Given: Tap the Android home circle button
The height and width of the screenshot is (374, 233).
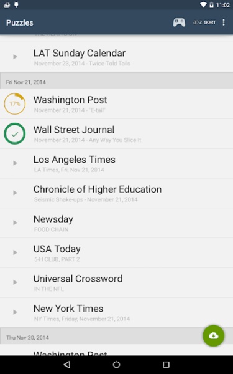Looking at the screenshot, I should pyautogui.click(x=117, y=365).
